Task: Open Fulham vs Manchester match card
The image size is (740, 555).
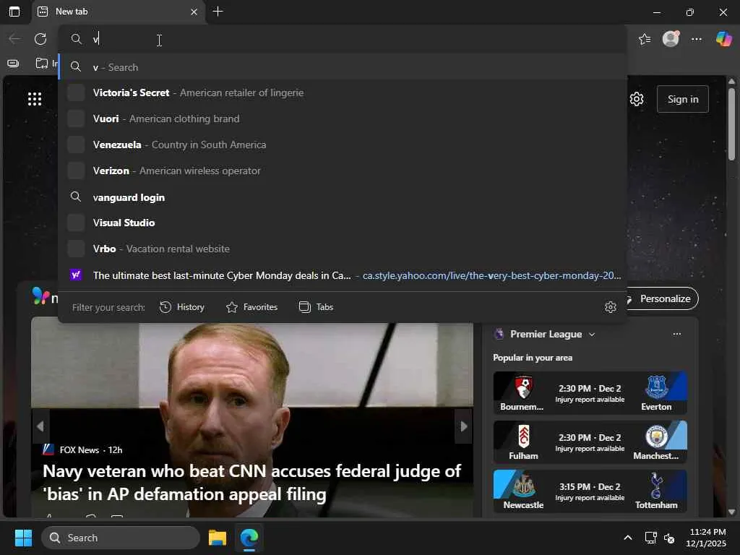Action: [x=590, y=442]
